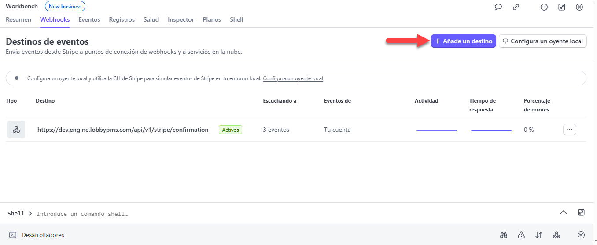The width and height of the screenshot is (597, 245).
Task: Click the Configura un oyente local button
Action: click(x=542, y=41)
